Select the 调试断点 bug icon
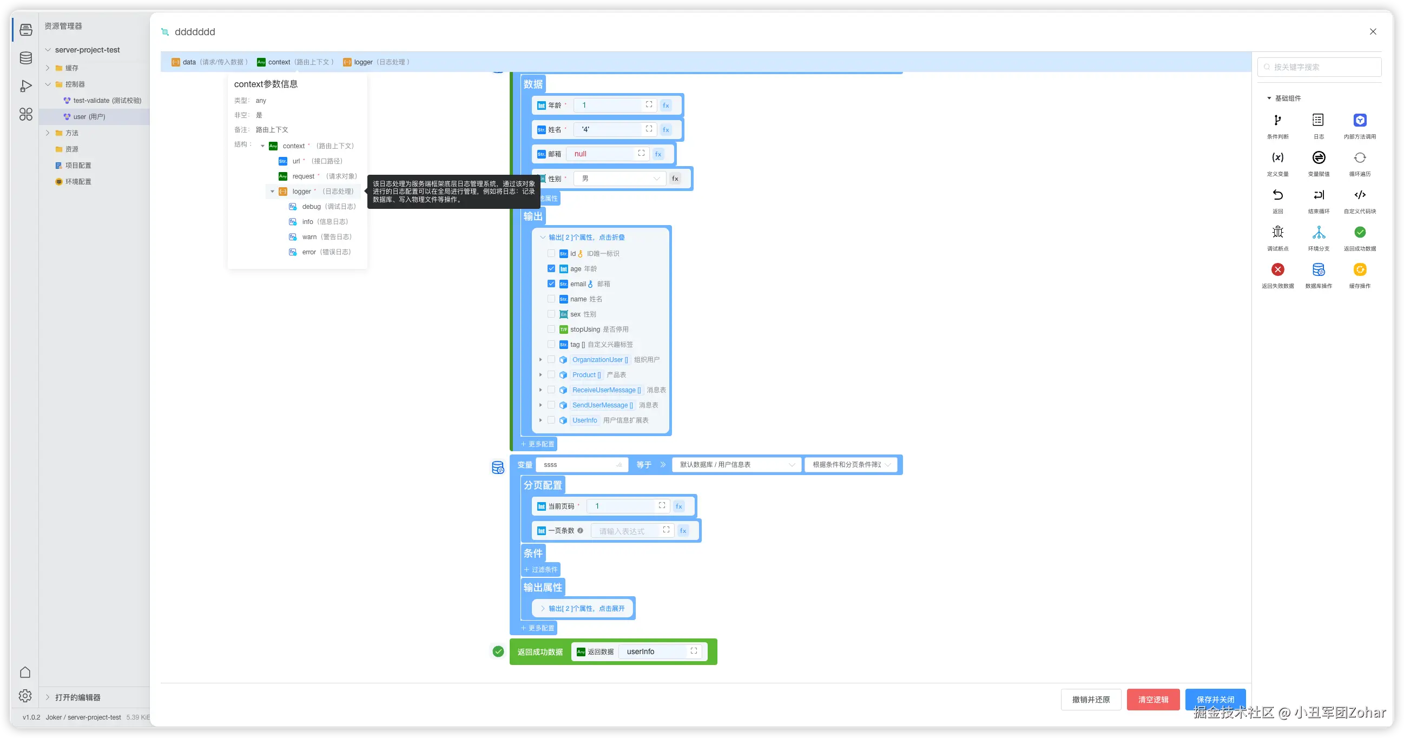The width and height of the screenshot is (1404, 738). 1277,233
